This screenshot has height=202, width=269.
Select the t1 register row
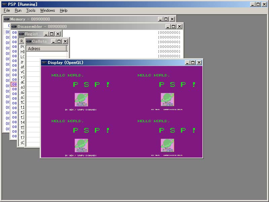click(x=22, y=107)
